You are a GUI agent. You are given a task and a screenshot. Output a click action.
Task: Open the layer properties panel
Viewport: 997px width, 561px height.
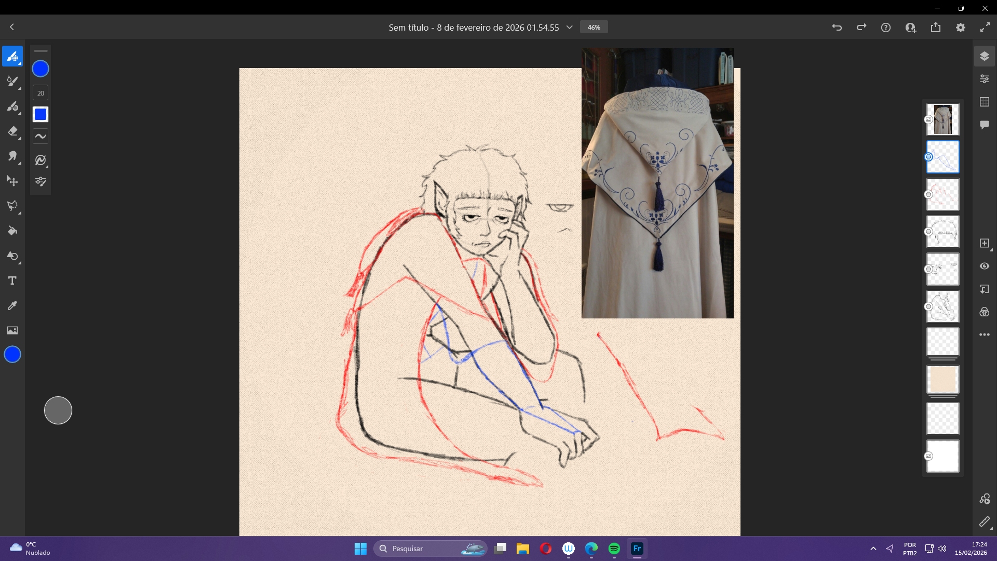(984, 79)
